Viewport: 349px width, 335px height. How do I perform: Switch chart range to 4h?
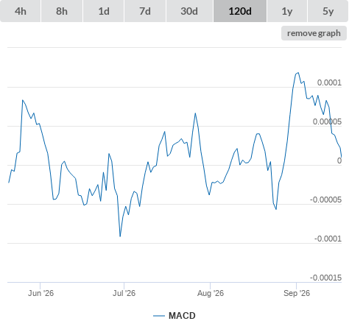click(x=21, y=11)
